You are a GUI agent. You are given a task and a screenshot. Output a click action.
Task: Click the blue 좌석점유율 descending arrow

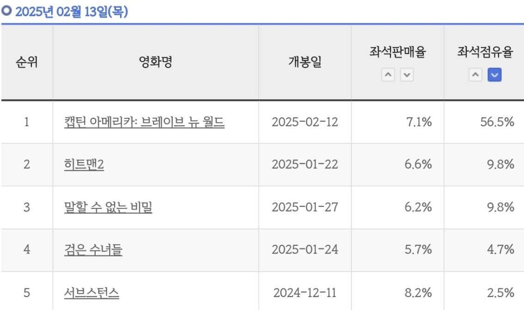pyautogui.click(x=494, y=74)
